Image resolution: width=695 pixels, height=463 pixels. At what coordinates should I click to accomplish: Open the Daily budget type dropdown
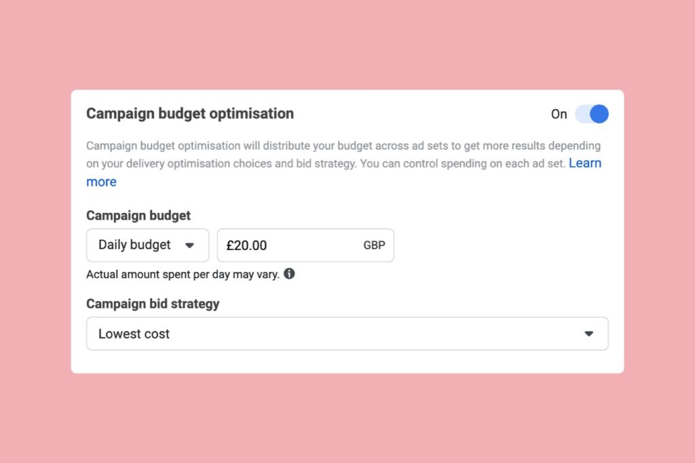[x=147, y=245]
